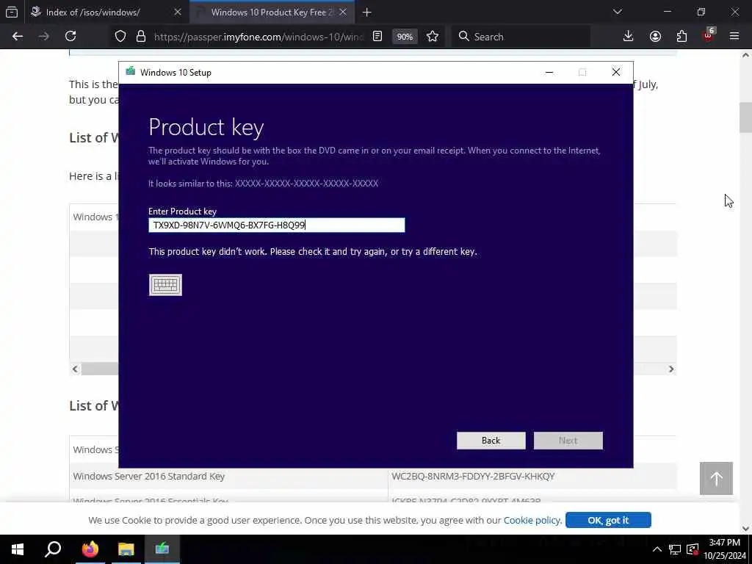752x564 pixels.
Task: Open Firefox downloads panel
Action: (628, 37)
